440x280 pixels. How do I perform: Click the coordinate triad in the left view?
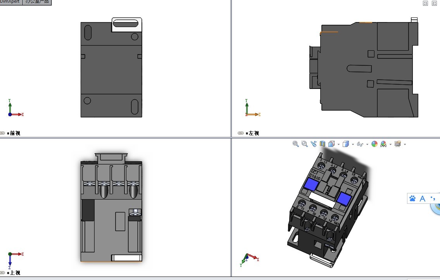pyautogui.click(x=252, y=108)
